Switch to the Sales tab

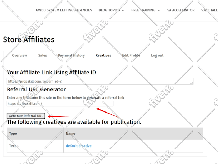43,55
